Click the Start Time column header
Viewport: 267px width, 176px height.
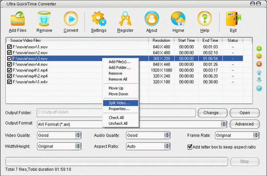point(186,40)
